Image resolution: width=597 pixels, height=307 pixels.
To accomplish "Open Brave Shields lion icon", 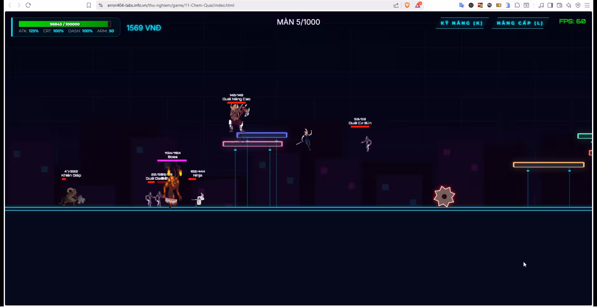I will (x=407, y=5).
